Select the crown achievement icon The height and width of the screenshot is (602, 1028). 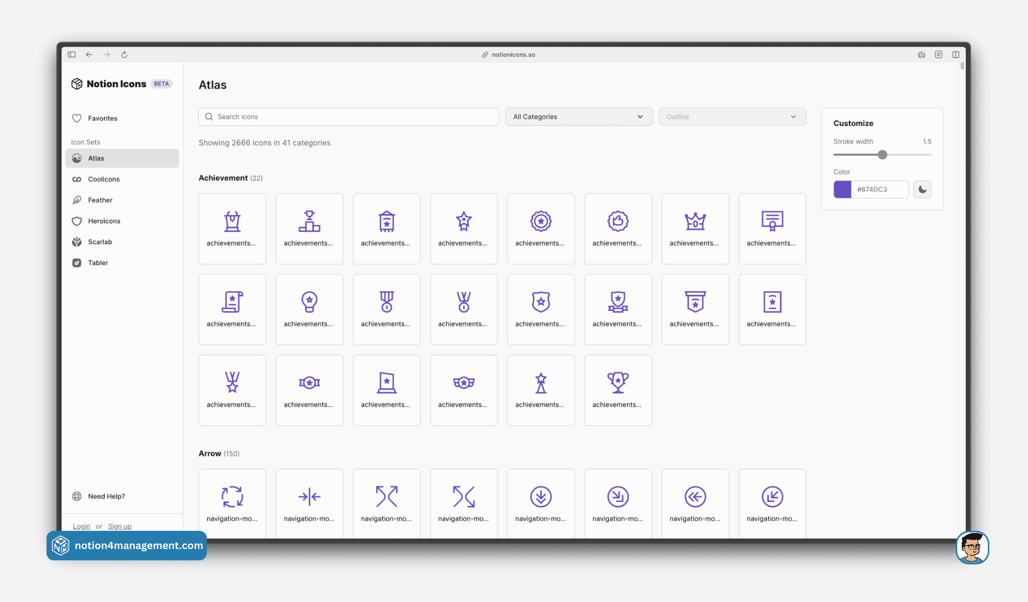coord(695,228)
